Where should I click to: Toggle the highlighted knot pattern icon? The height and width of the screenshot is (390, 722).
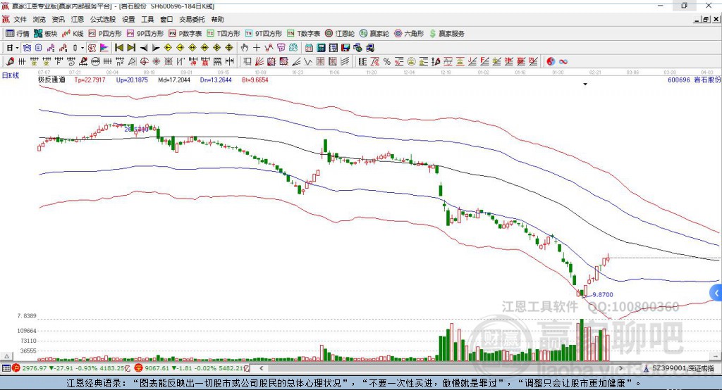(27, 48)
